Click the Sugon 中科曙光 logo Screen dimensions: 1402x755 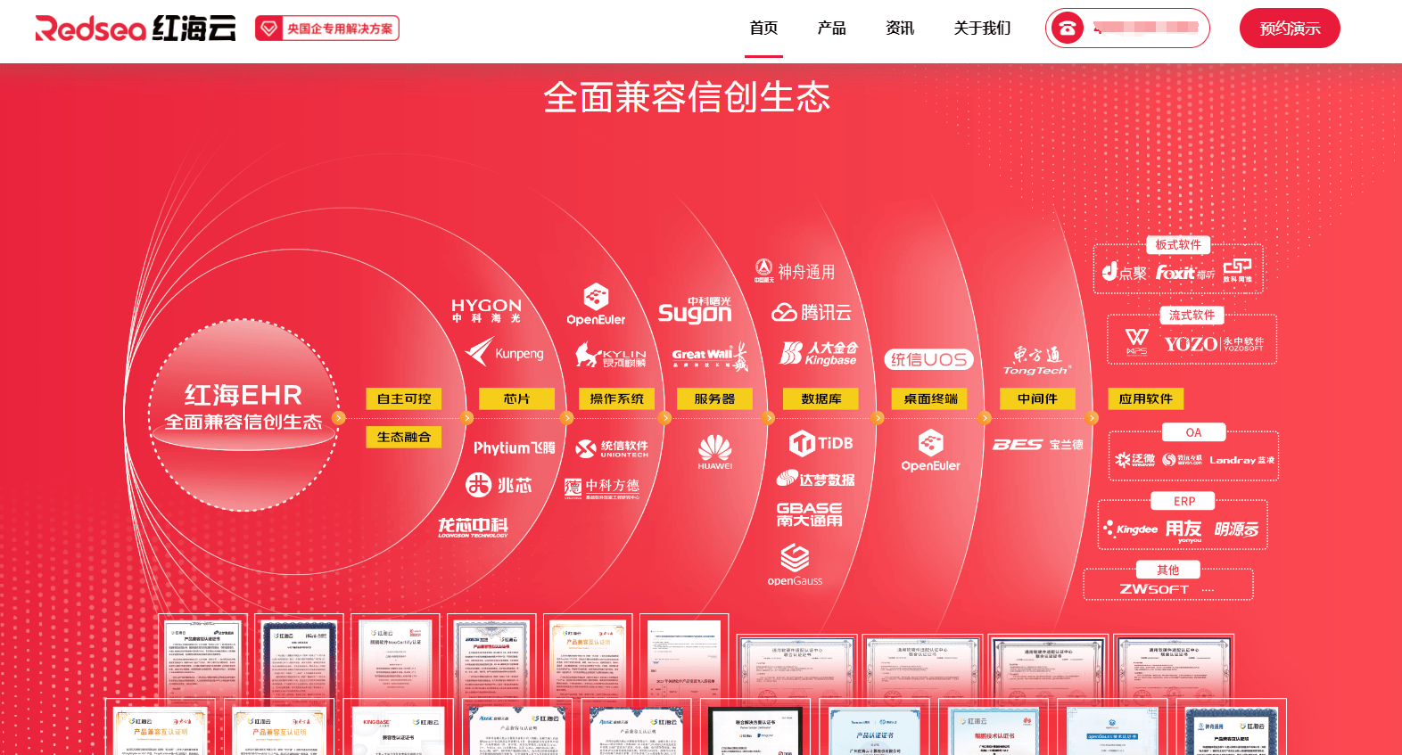tap(695, 310)
